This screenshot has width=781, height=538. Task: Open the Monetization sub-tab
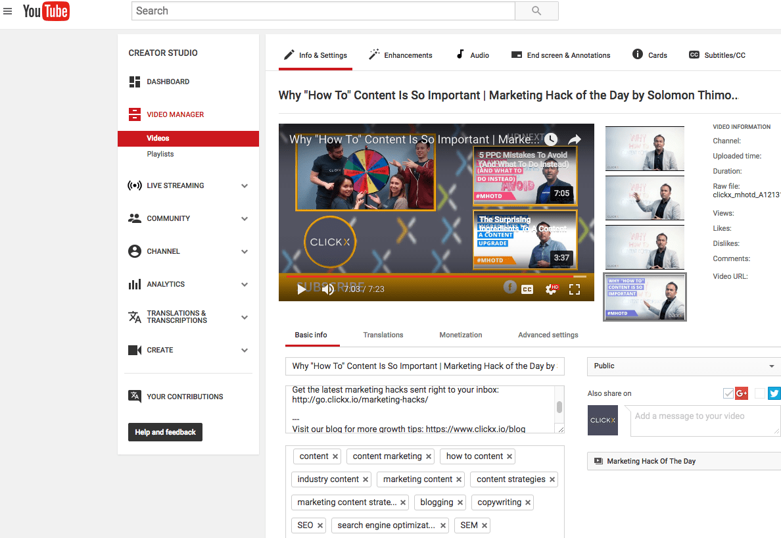point(461,335)
